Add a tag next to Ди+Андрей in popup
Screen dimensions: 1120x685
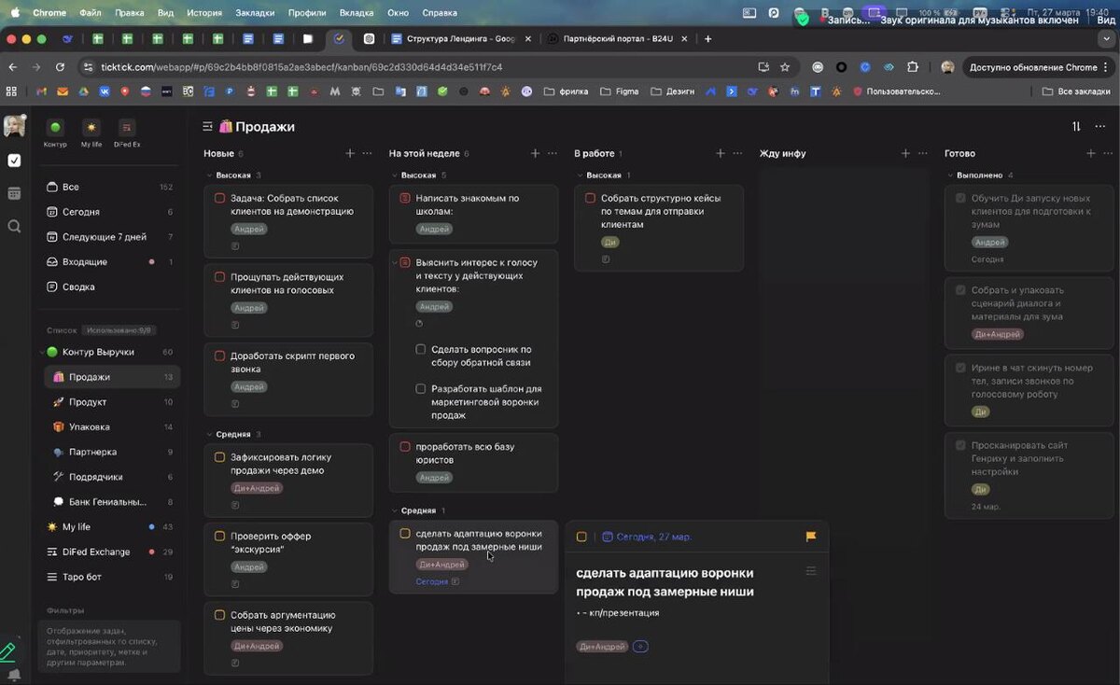coord(640,646)
